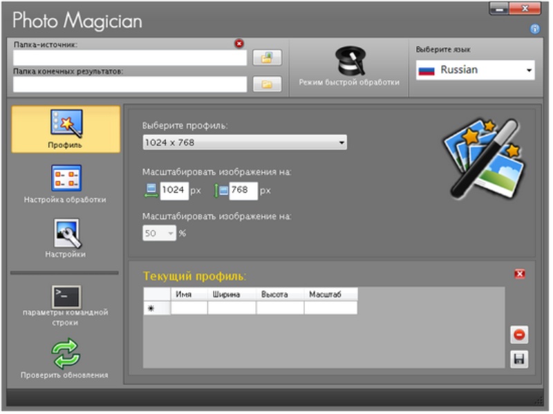Click the Папка-источник text field
The height and width of the screenshot is (414, 553).
(129, 58)
